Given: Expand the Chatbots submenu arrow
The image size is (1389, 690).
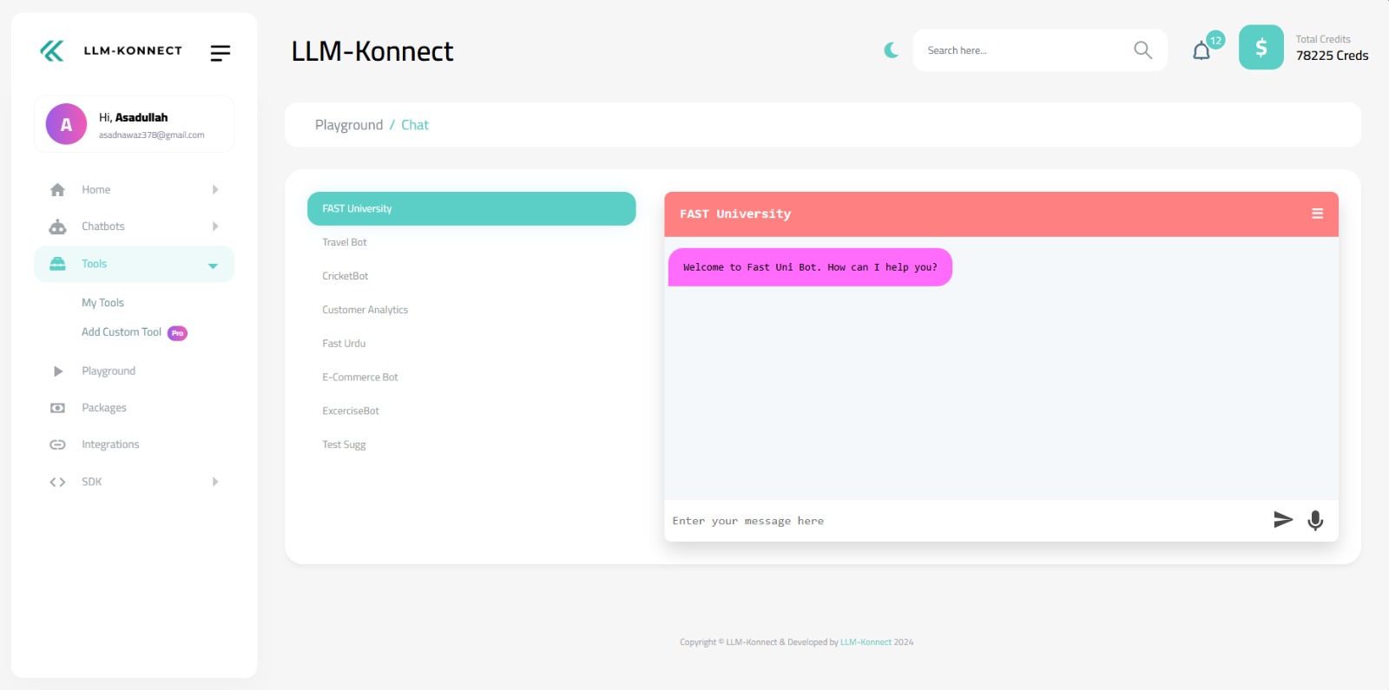Looking at the screenshot, I should click(215, 227).
